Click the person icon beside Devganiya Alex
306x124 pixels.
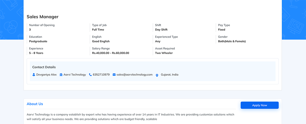(x=34, y=75)
